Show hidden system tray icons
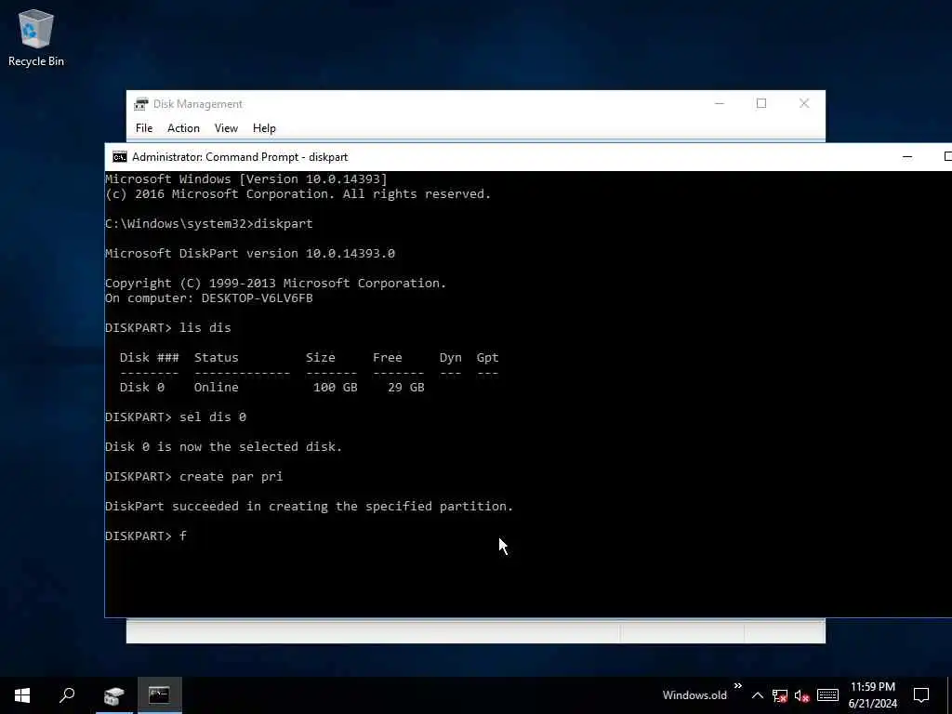 point(757,695)
